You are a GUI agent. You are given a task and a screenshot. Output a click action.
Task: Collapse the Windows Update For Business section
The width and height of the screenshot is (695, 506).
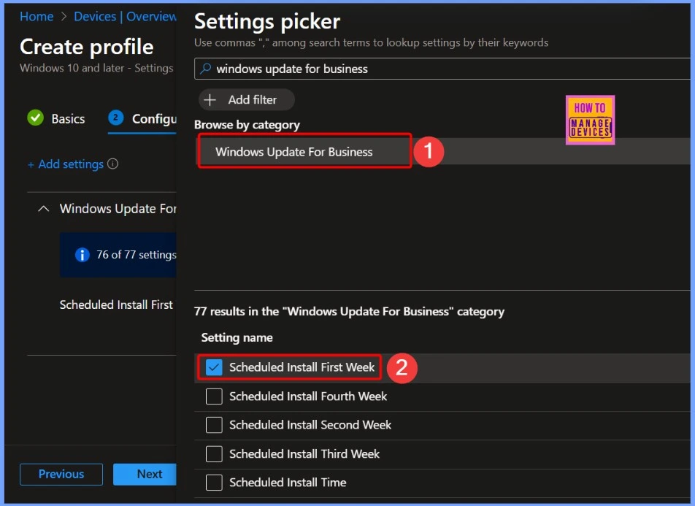click(44, 208)
